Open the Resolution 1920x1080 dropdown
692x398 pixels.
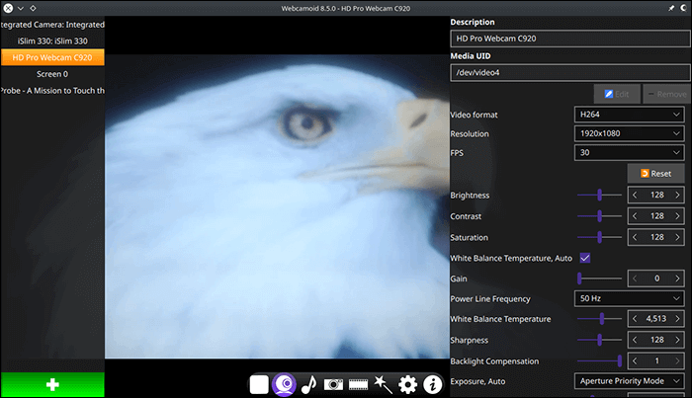629,133
